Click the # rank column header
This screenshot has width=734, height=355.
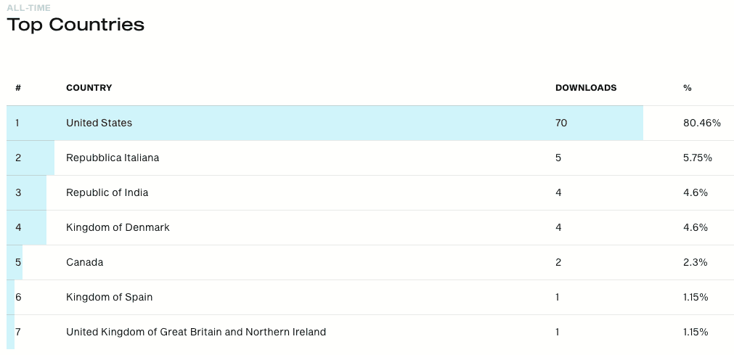click(18, 88)
